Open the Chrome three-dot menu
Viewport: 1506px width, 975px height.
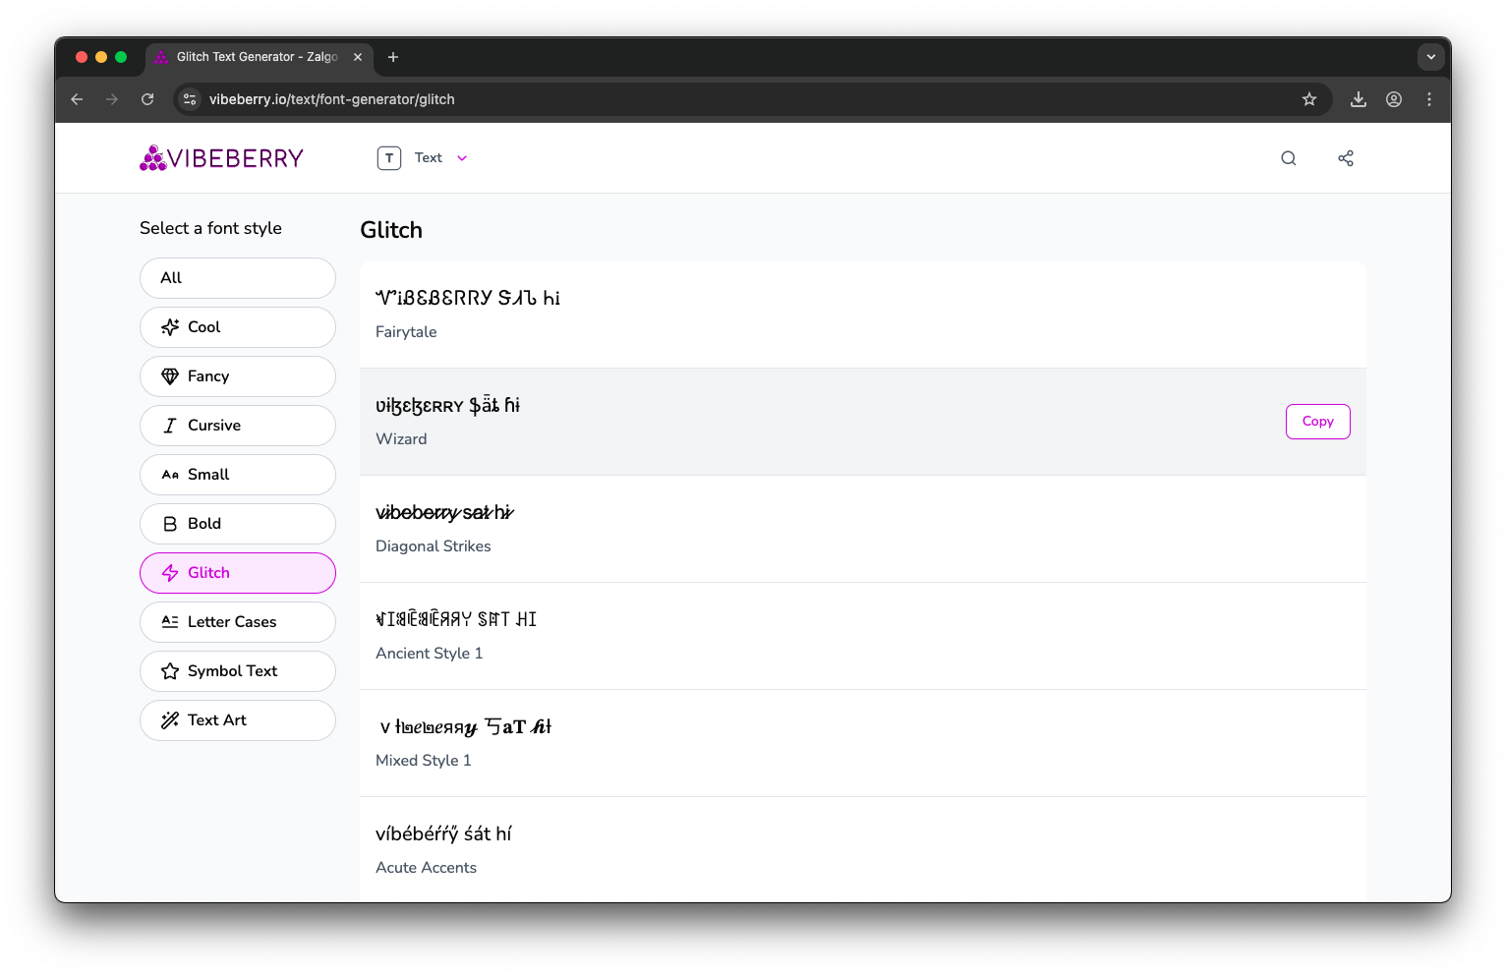[x=1429, y=98]
